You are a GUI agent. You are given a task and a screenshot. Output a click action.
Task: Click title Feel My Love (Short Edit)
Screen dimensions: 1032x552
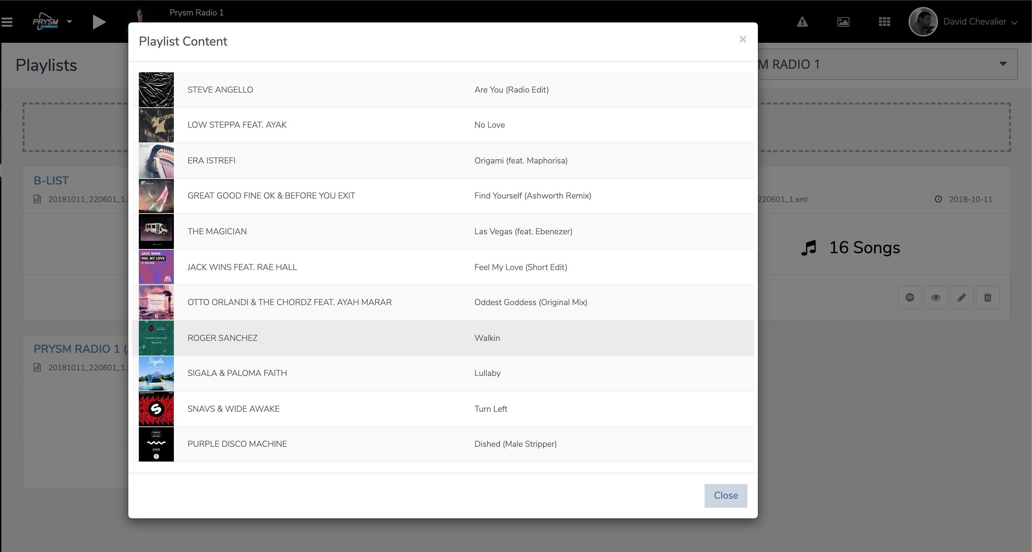click(521, 267)
